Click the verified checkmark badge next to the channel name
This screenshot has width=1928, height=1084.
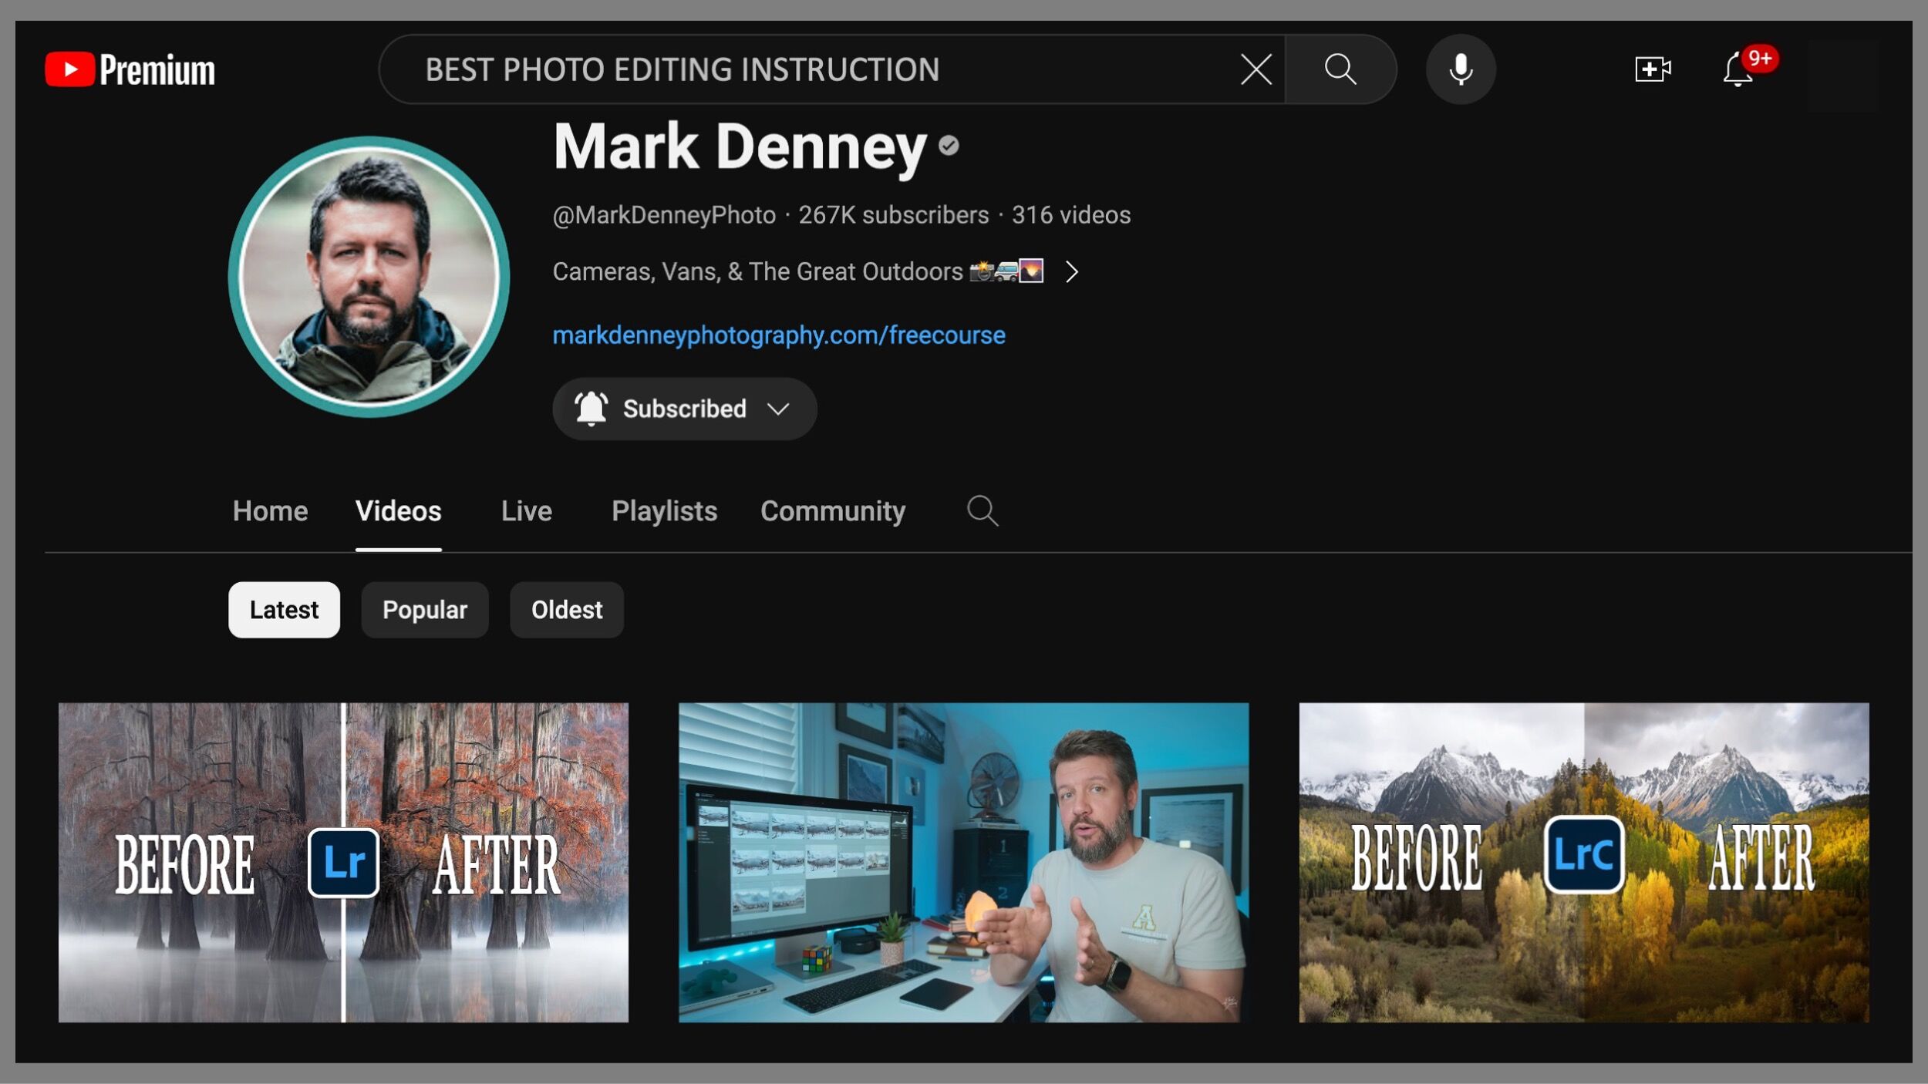click(949, 145)
